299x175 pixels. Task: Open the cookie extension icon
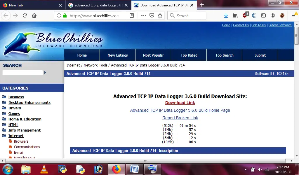(x=282, y=16)
